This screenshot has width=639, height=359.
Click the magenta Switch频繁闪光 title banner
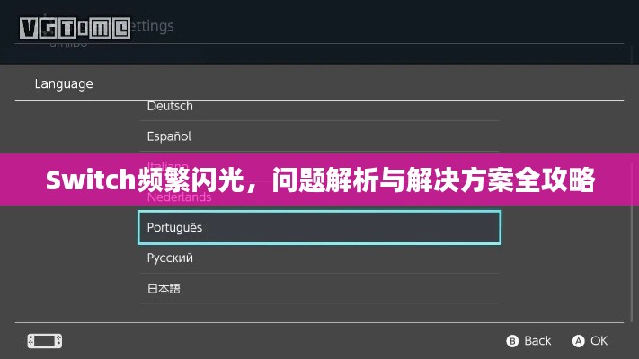(320, 179)
